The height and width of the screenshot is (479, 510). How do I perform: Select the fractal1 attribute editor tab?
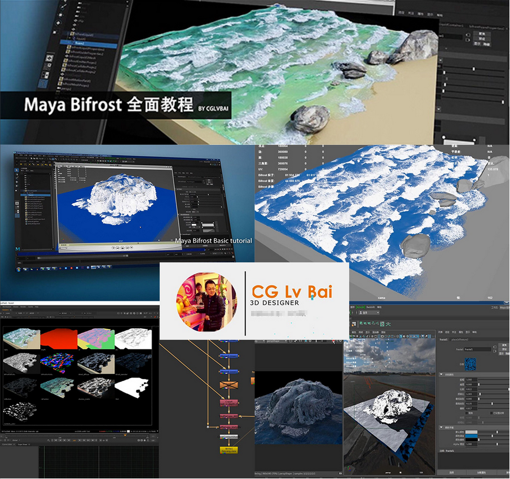pos(443,340)
